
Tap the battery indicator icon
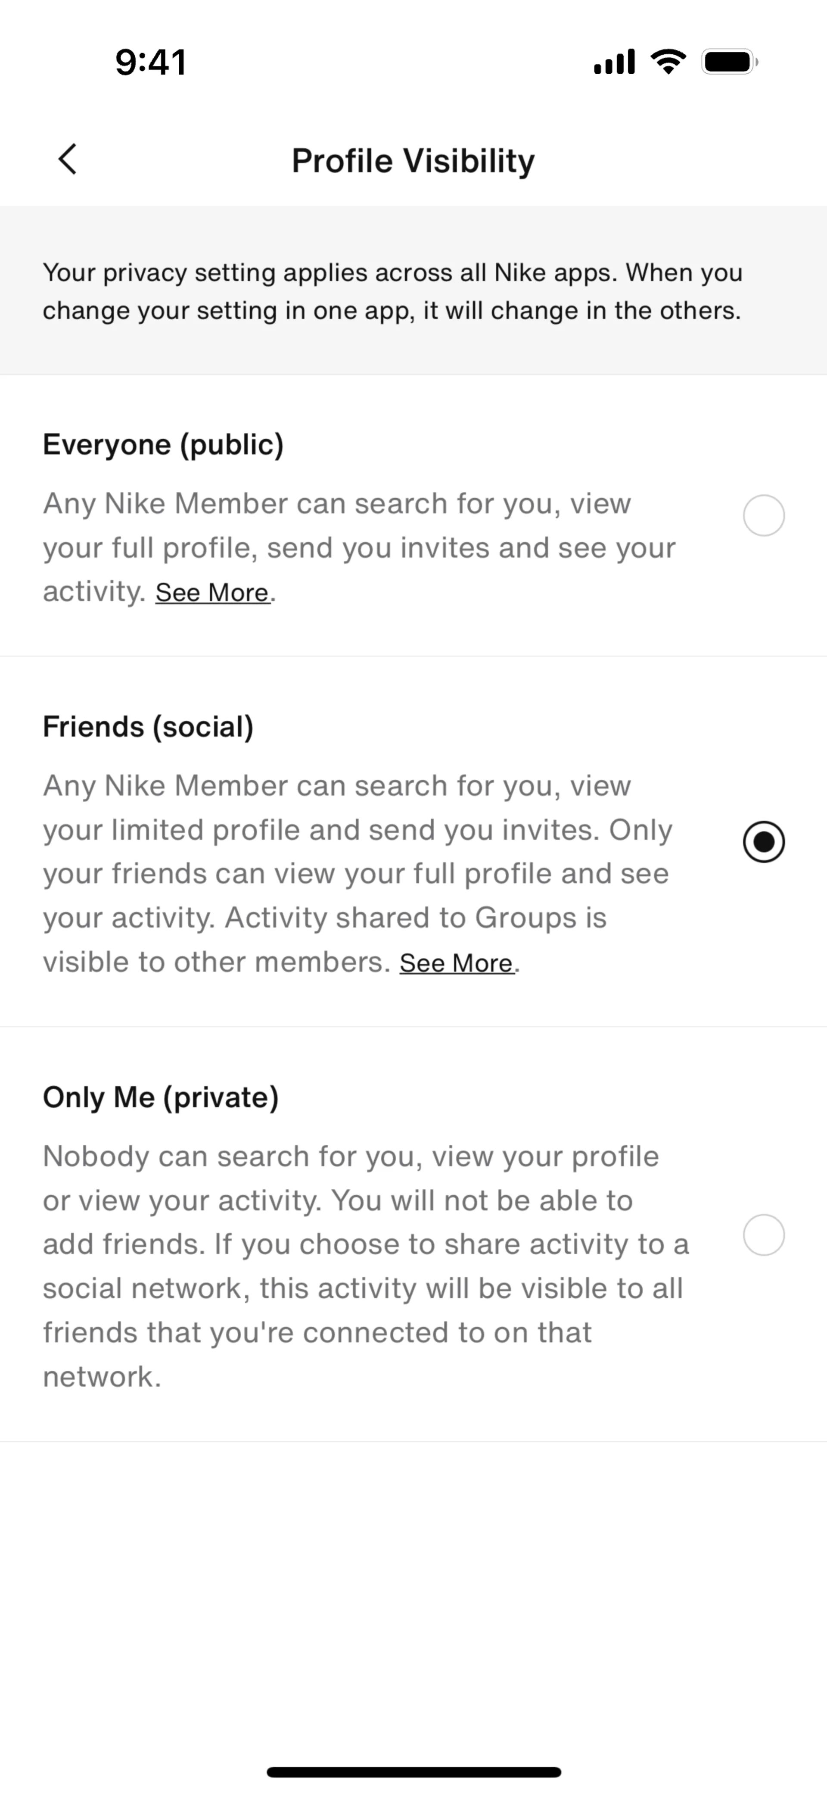(x=729, y=62)
